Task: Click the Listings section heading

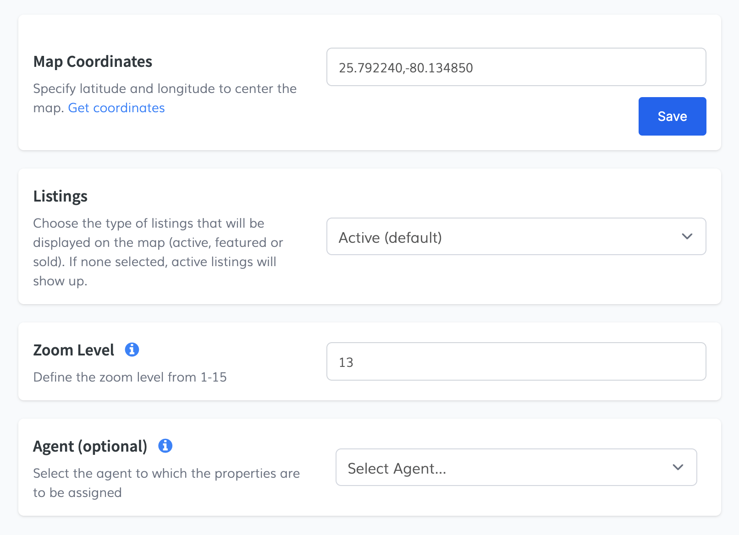Action: (x=60, y=196)
